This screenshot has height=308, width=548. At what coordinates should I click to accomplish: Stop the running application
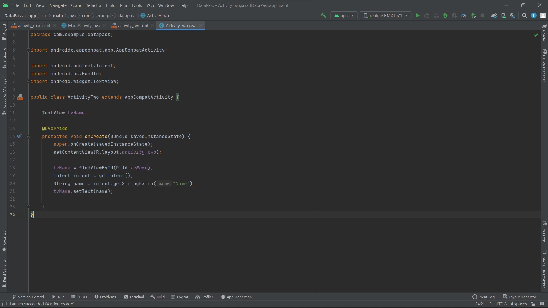[x=483, y=15]
